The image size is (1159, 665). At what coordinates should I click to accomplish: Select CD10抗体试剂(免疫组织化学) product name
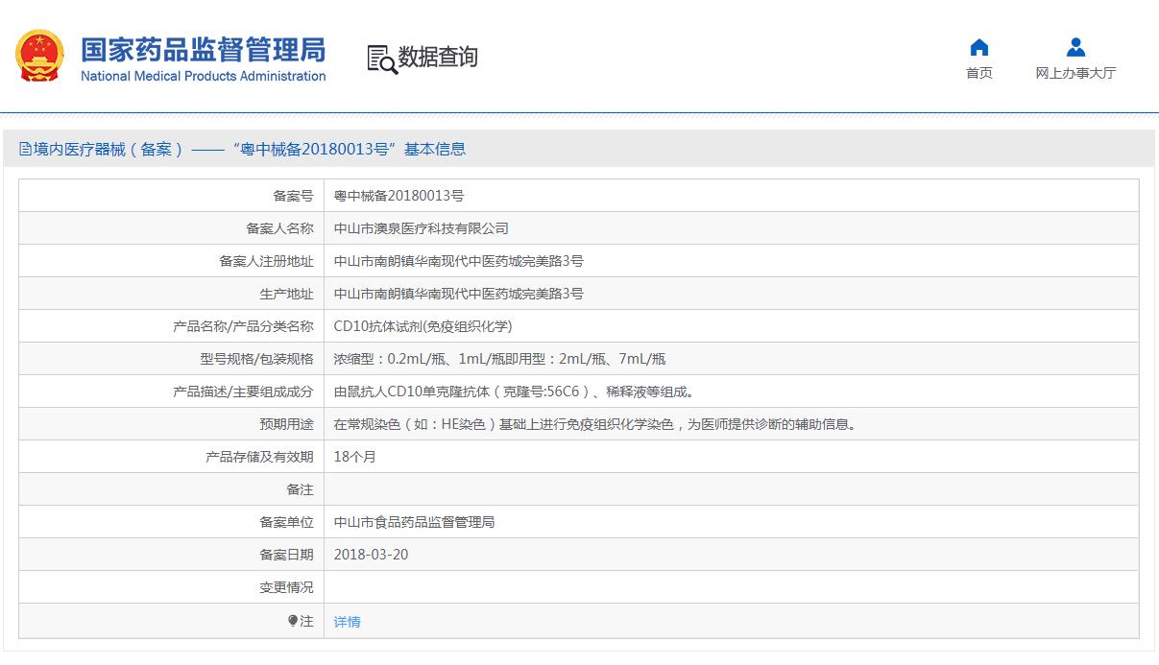click(423, 326)
